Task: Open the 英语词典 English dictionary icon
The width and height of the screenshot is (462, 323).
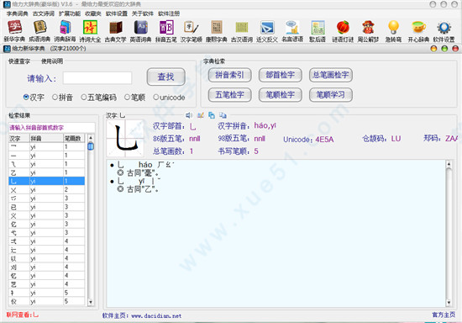Action: tap(141, 31)
